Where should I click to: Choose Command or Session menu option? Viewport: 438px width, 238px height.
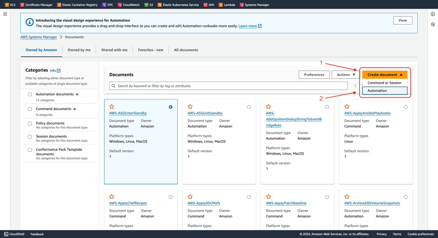coord(385,83)
